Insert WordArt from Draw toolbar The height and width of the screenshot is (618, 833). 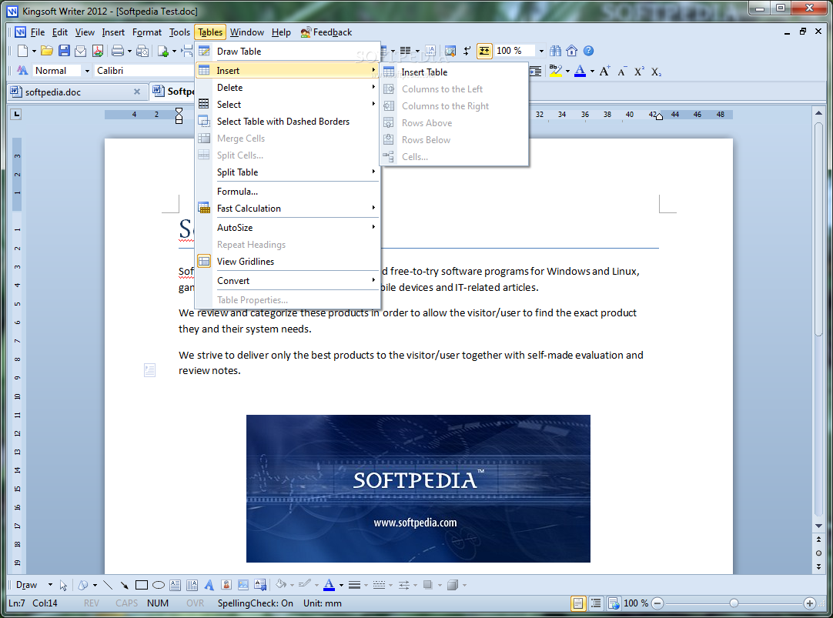(209, 585)
